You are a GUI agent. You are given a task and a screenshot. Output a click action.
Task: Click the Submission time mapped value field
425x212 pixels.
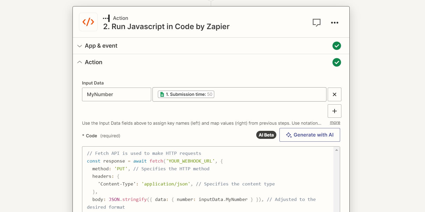[x=239, y=95]
